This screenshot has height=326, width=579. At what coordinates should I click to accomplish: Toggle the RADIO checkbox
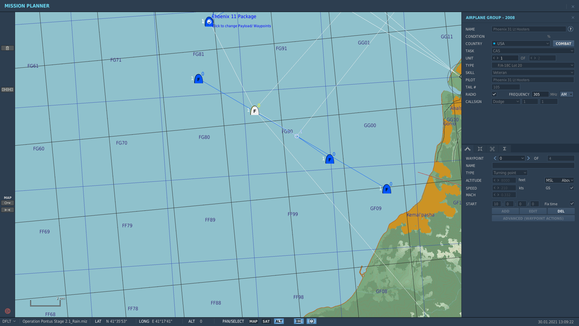click(494, 94)
